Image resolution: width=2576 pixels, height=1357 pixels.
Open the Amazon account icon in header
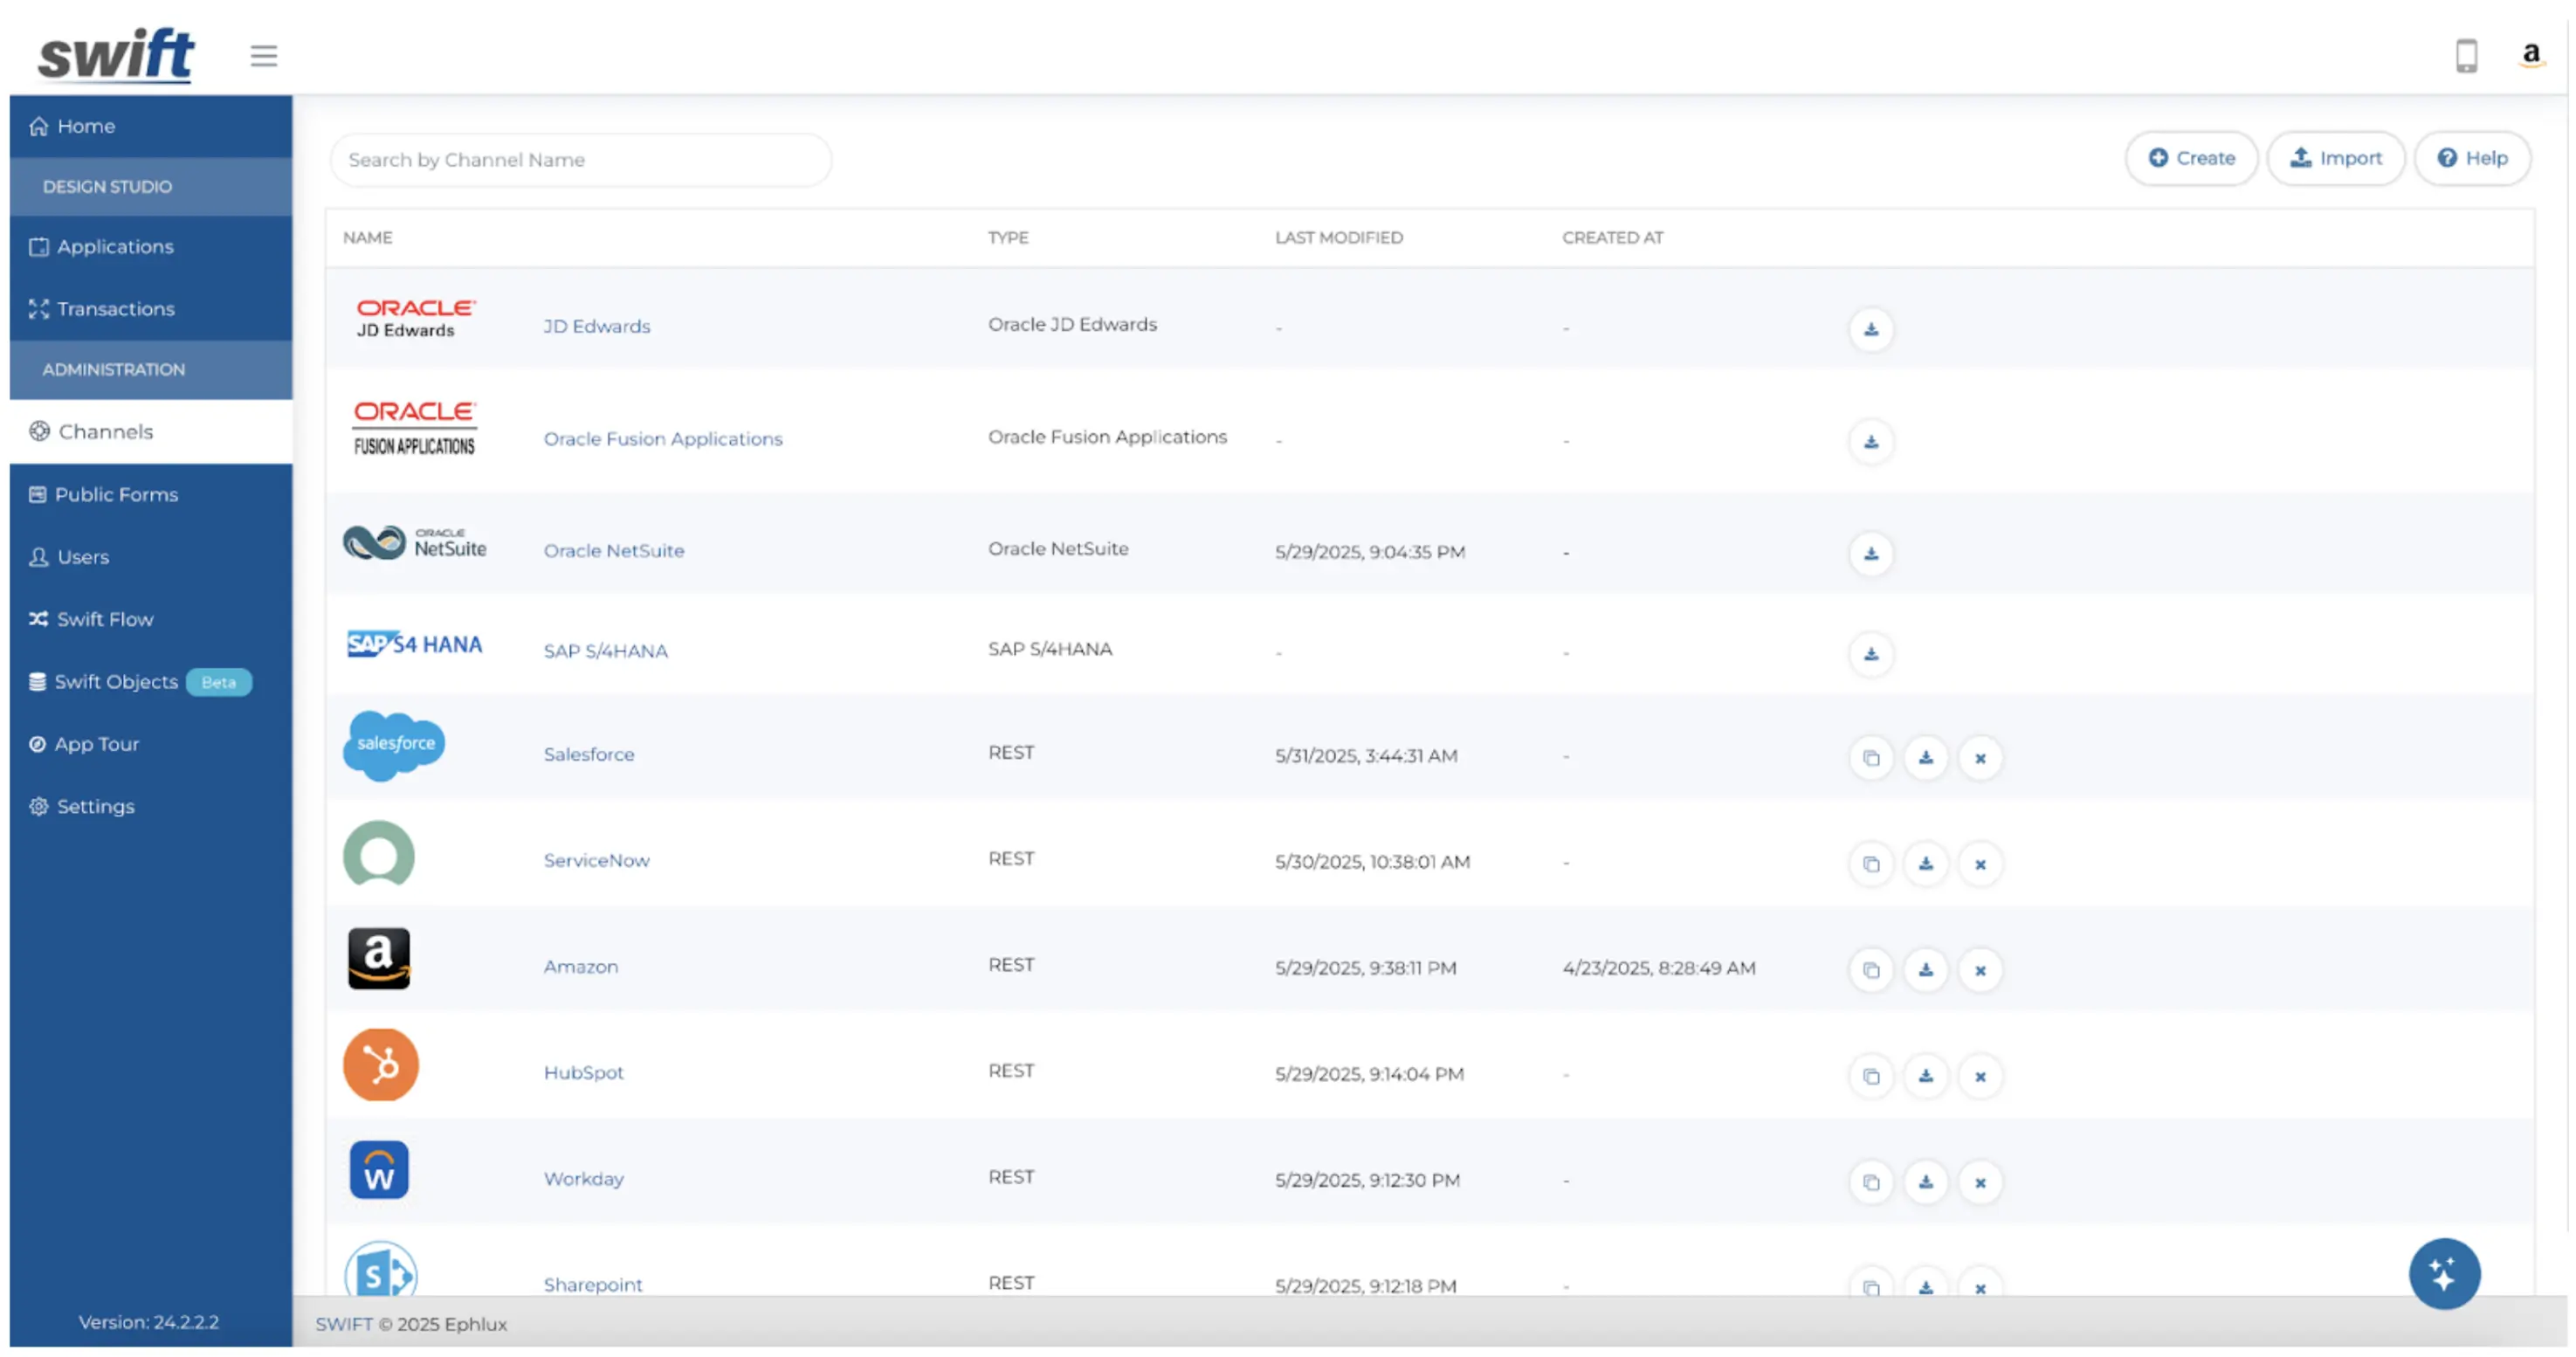pyautogui.click(x=2530, y=55)
